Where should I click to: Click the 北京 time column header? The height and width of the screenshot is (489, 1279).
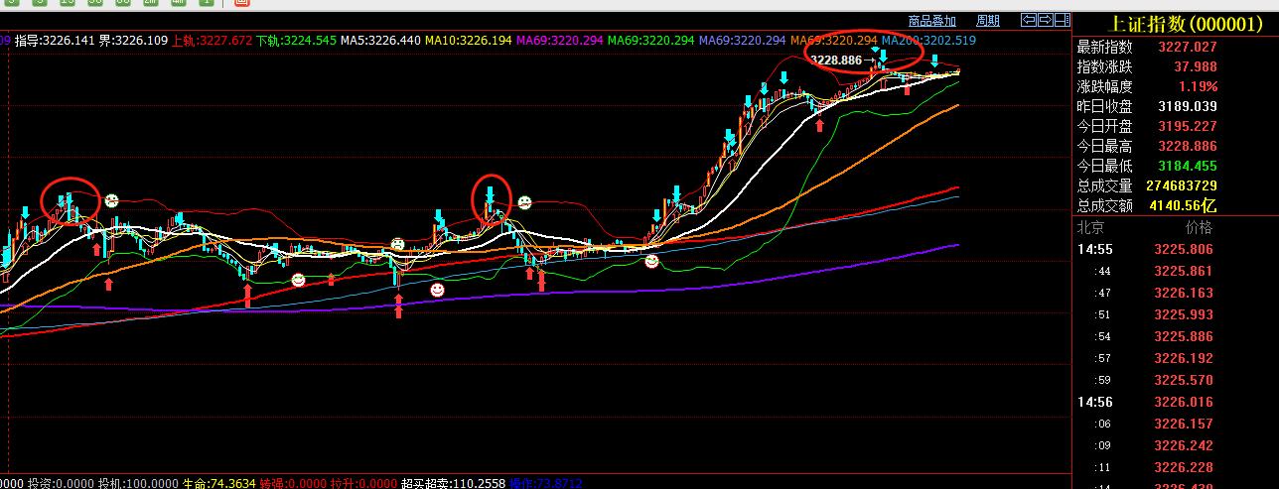point(1090,227)
